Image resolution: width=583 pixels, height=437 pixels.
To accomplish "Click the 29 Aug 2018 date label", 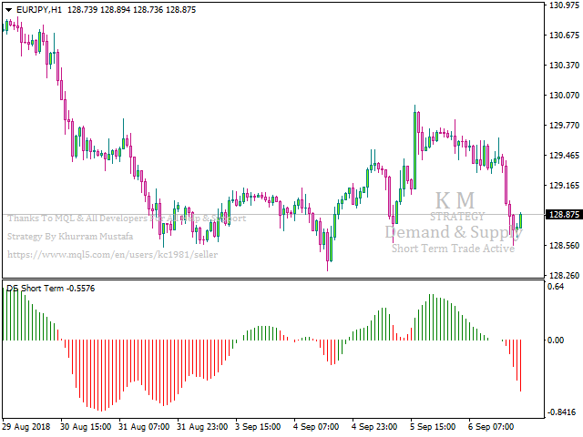I will (x=28, y=426).
